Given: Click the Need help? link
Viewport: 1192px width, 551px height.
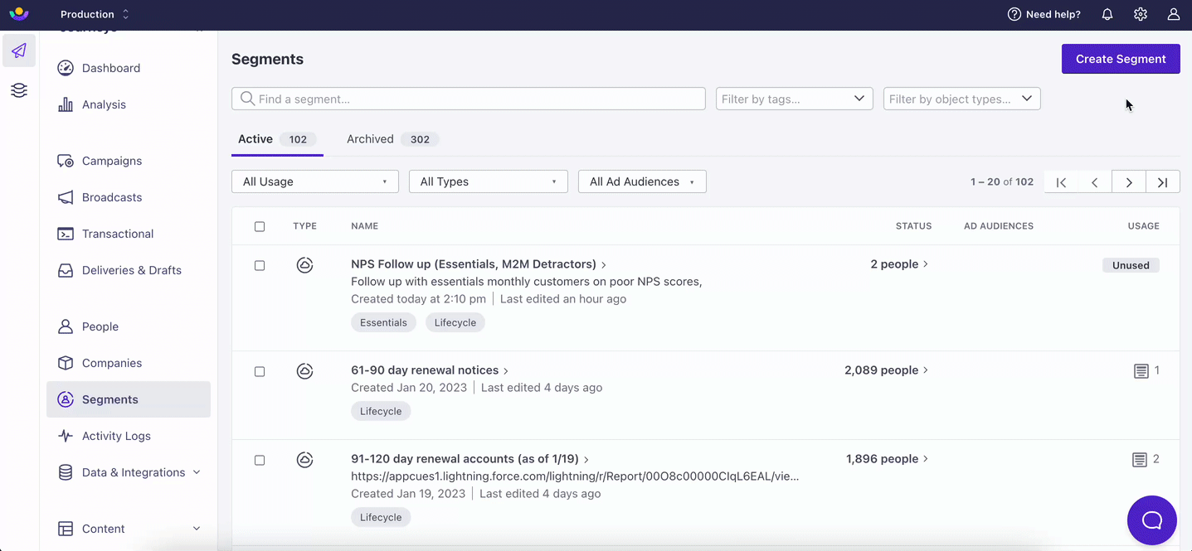Looking at the screenshot, I should pyautogui.click(x=1053, y=14).
